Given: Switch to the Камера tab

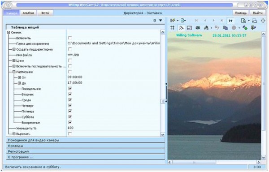Looking at the screenshot, I should 12,13.
